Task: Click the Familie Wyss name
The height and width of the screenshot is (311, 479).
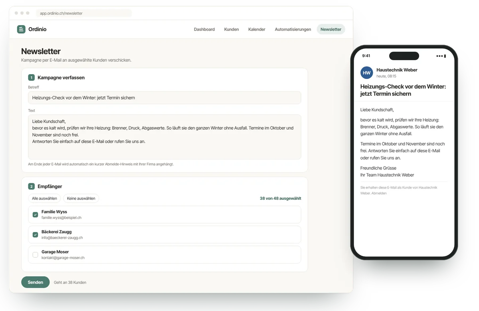Action: [x=54, y=212]
